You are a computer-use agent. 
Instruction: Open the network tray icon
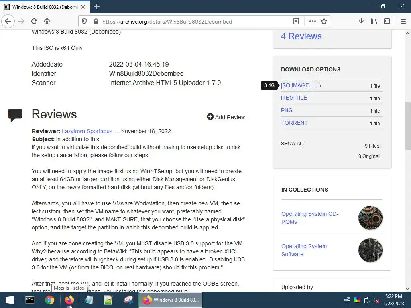(x=347, y=300)
